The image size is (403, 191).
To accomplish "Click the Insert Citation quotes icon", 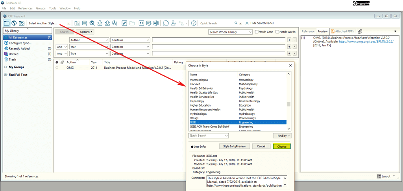I will [x=141, y=23].
